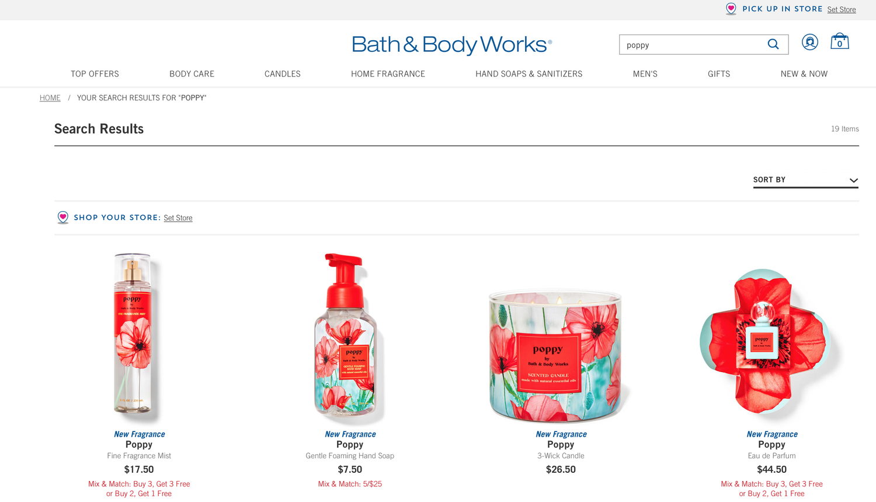
Task: Go to Home breadcrumb link
Action: click(x=50, y=98)
